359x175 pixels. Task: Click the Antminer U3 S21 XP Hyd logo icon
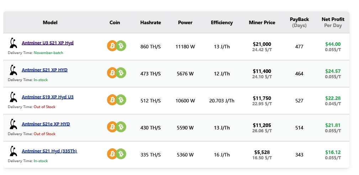14,43
